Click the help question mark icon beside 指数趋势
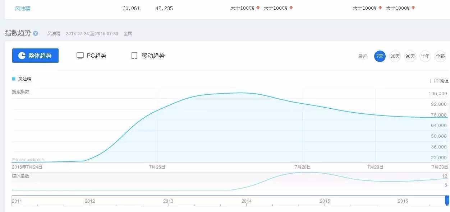450x212 pixels. pyautogui.click(x=36, y=33)
